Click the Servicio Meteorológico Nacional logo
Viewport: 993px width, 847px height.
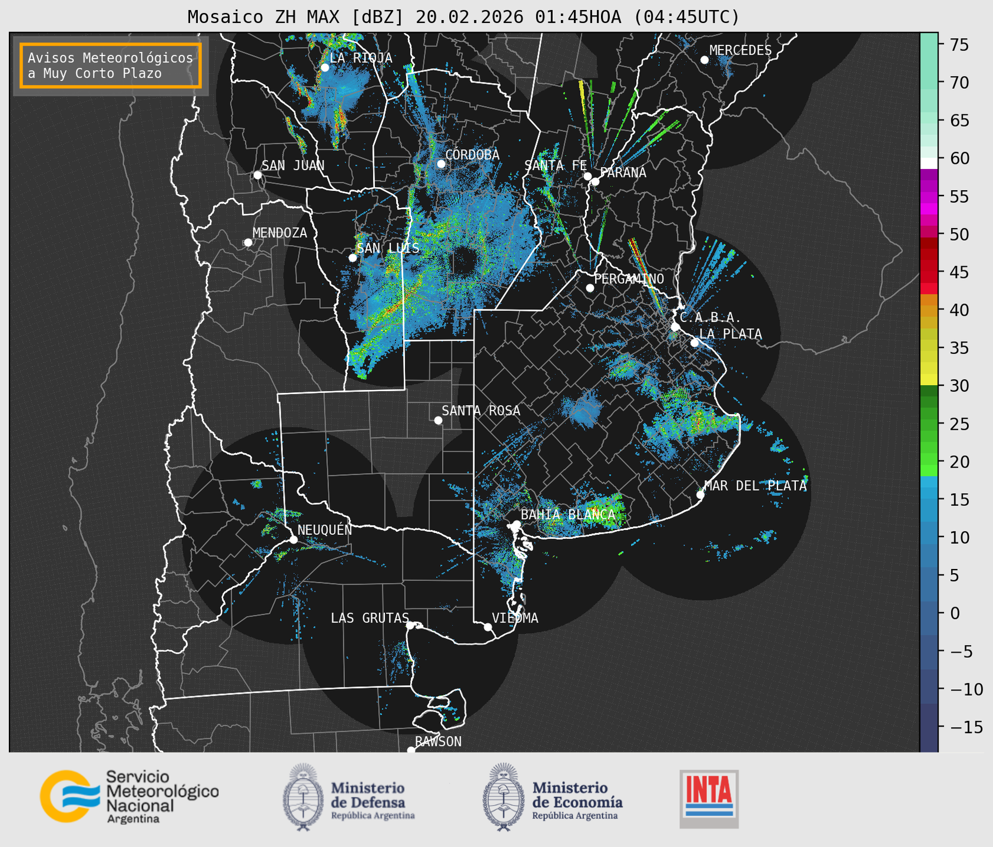[129, 796]
